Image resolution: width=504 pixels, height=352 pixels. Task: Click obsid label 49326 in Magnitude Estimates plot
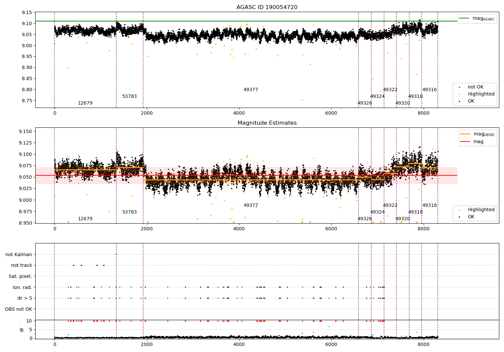365,219
